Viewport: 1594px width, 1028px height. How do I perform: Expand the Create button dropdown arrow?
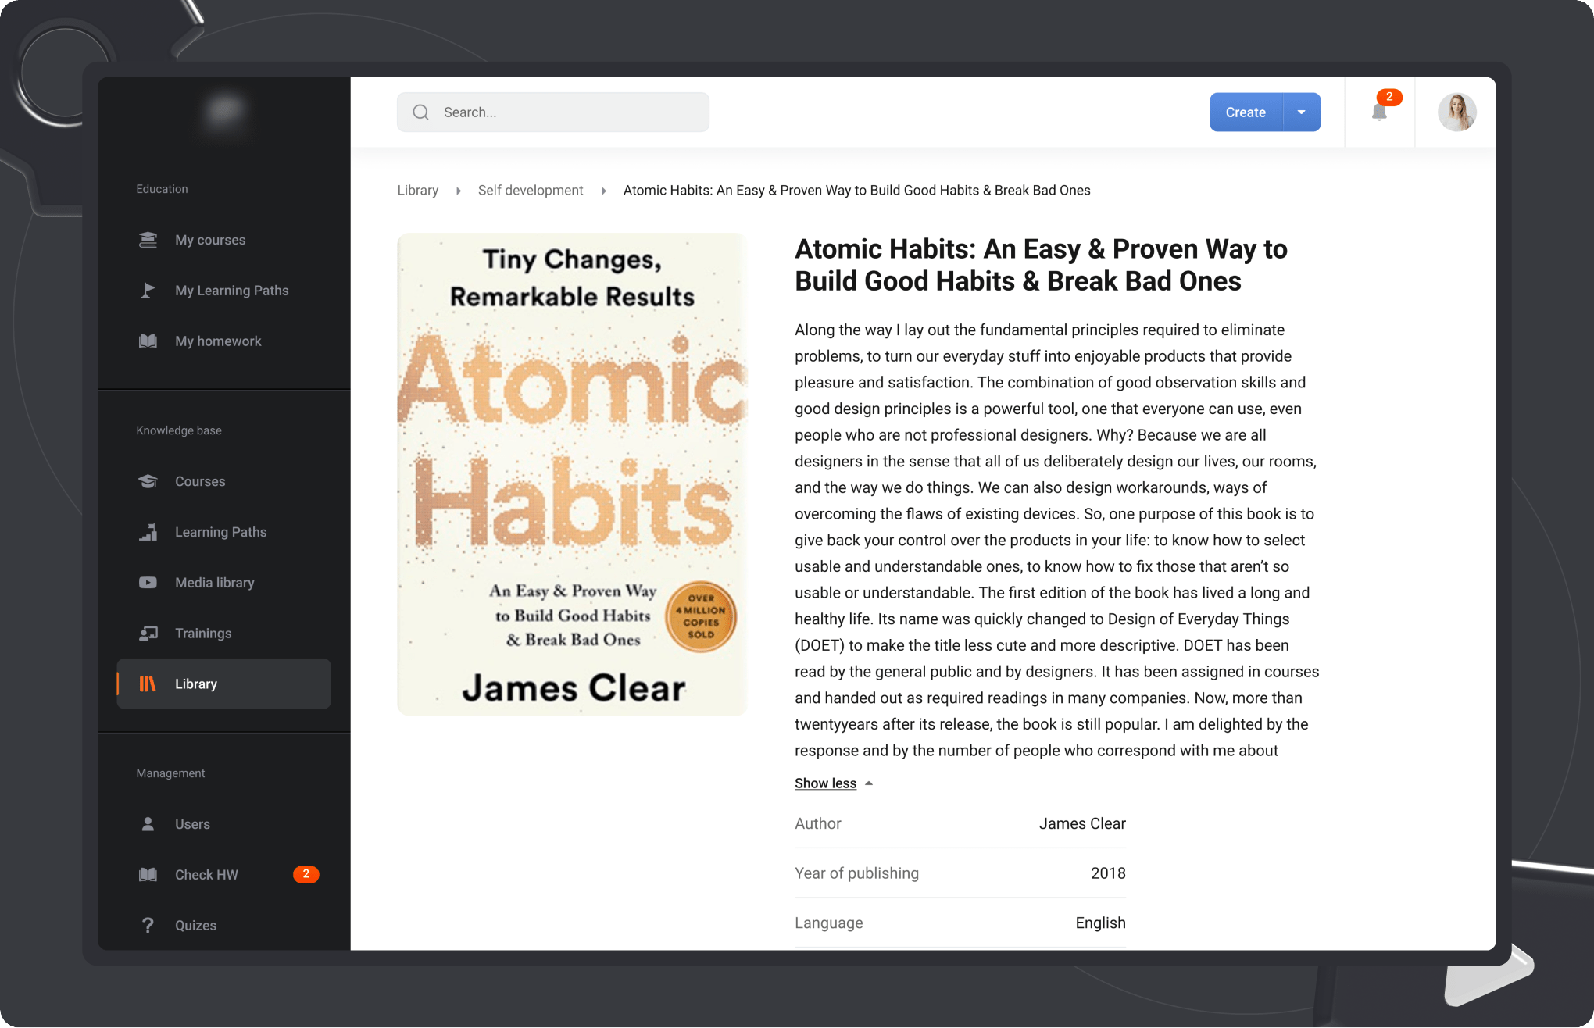(1302, 112)
